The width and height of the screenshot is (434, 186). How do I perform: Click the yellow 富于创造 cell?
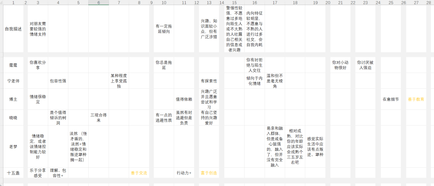tap(209, 173)
